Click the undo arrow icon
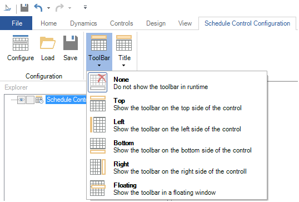The image size is (299, 202). coord(38,8)
